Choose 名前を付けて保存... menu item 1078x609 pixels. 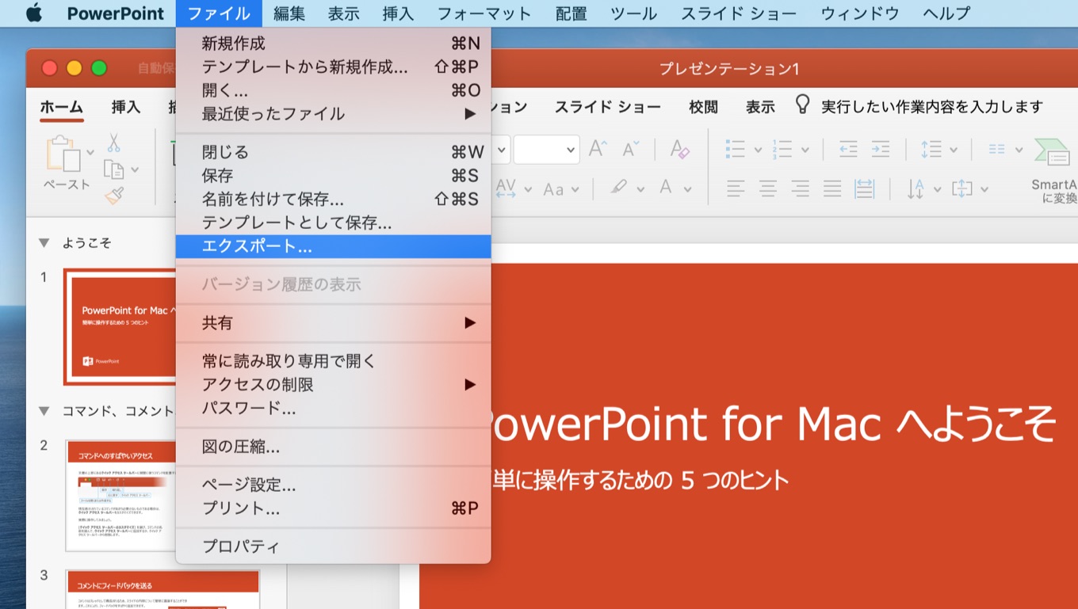click(x=333, y=200)
